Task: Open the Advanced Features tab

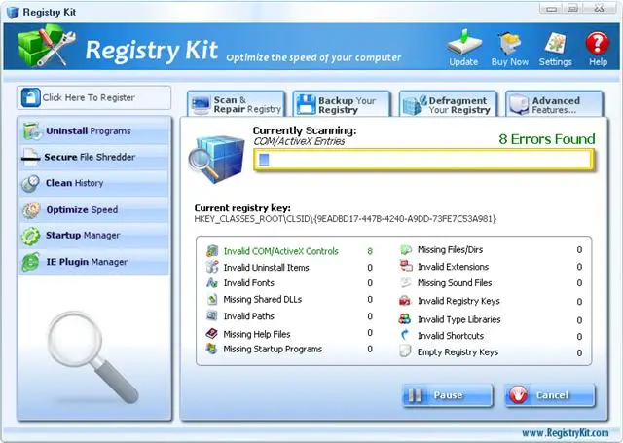Action: point(554,104)
